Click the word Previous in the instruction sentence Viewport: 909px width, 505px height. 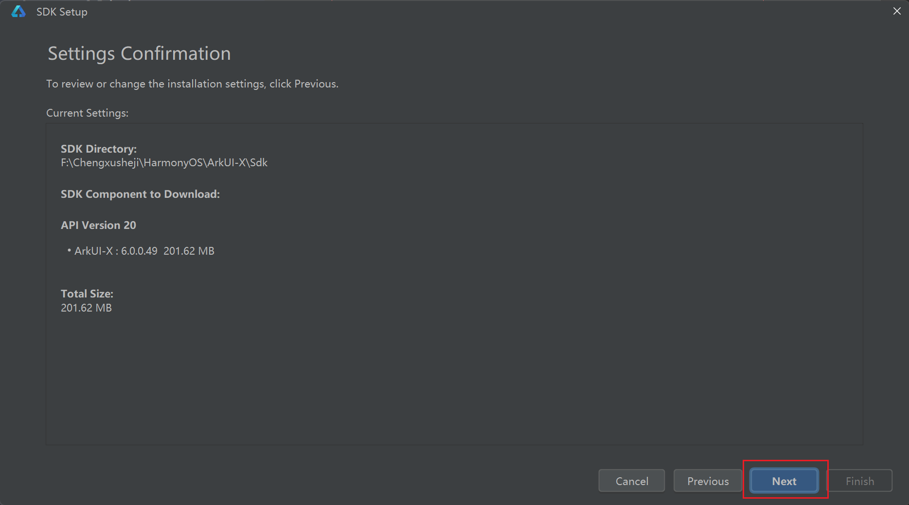pos(315,84)
